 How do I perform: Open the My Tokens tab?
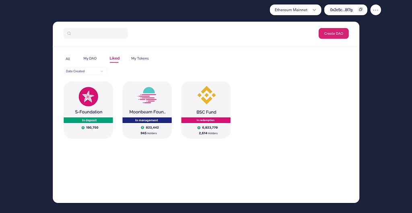click(x=140, y=59)
